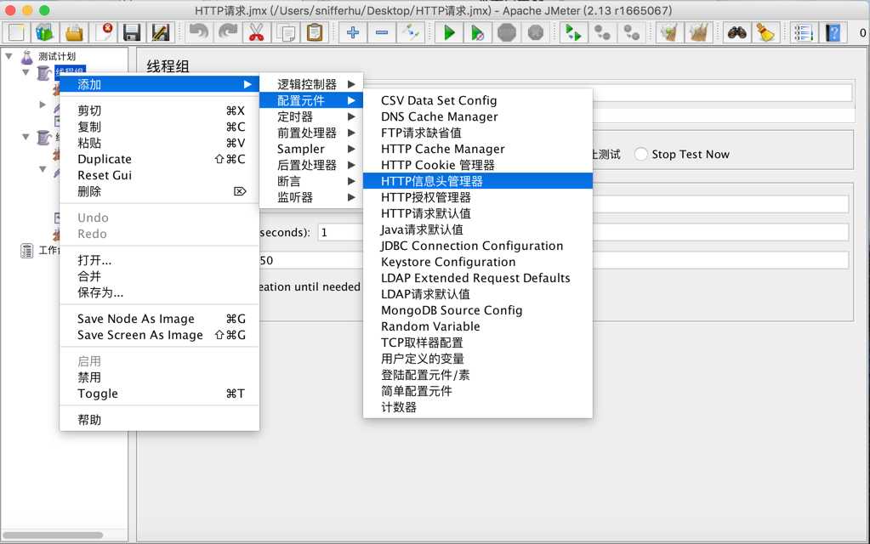Image resolution: width=870 pixels, height=544 pixels.
Task: Collapse the 测试计划 tree node
Action: [9, 56]
